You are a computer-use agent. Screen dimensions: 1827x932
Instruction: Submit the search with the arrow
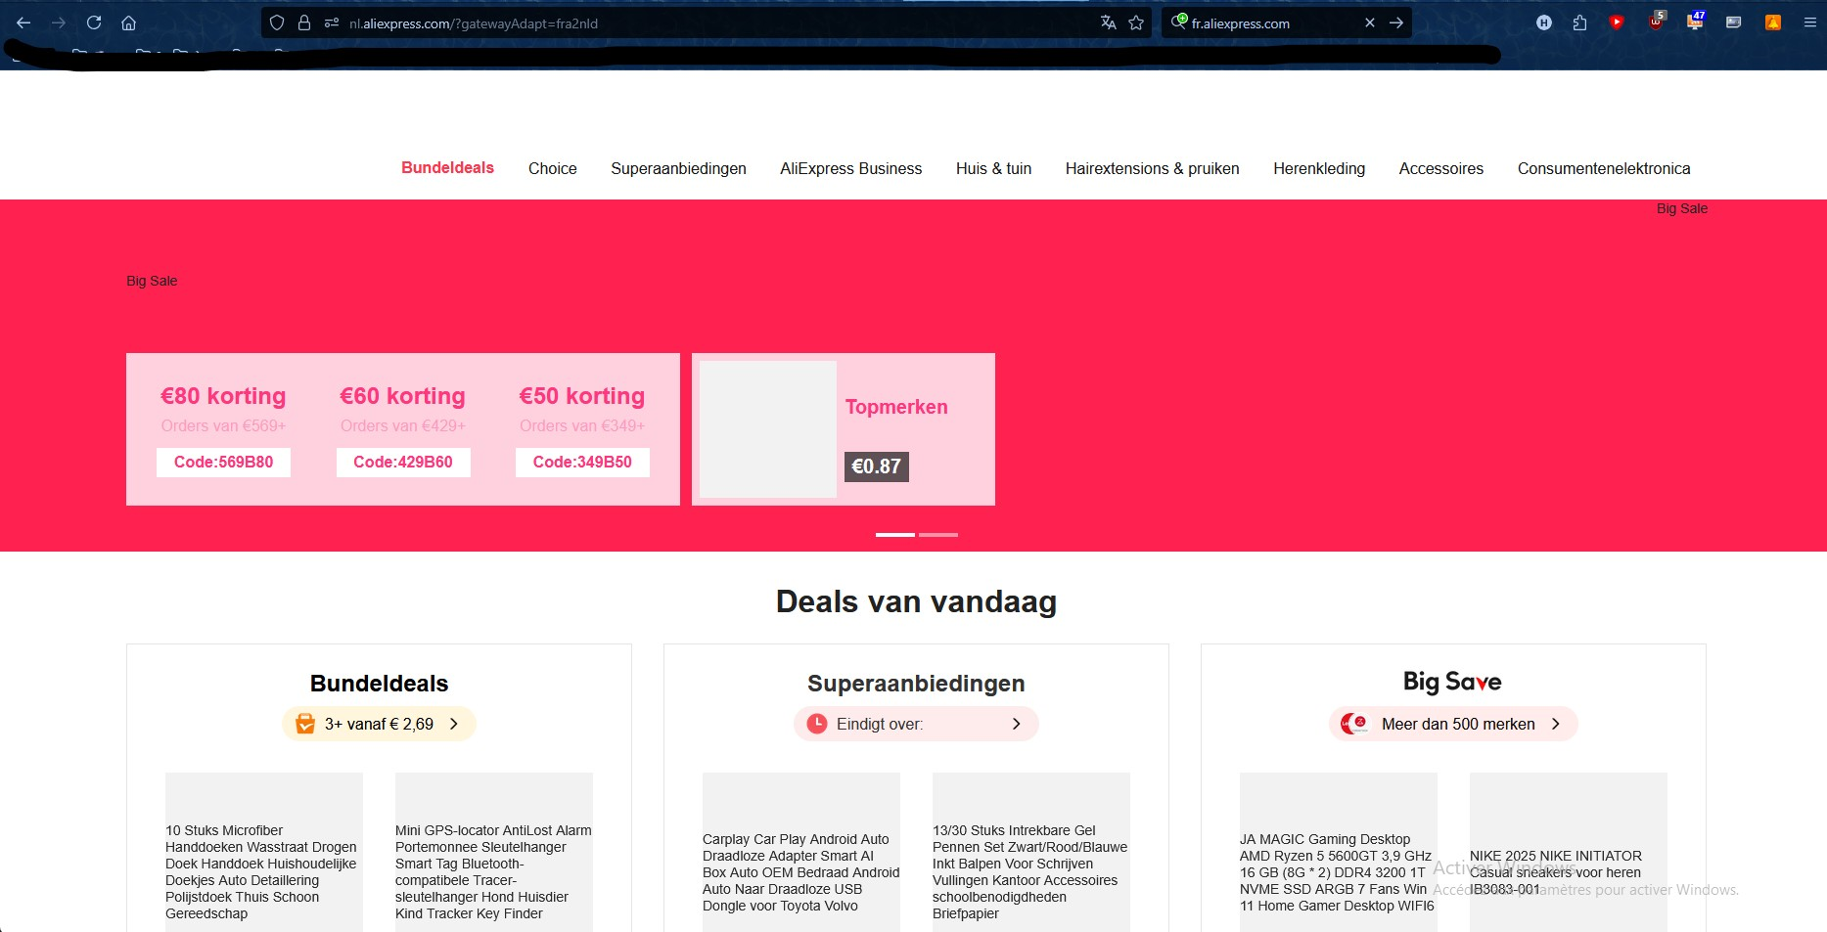click(x=1396, y=22)
